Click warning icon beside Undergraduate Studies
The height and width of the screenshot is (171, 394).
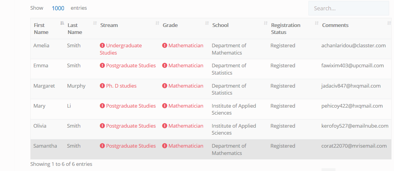102,45
